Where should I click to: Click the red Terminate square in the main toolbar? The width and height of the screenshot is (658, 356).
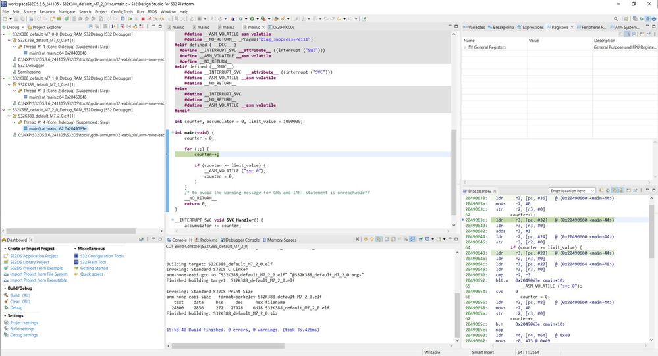[x=143, y=19]
